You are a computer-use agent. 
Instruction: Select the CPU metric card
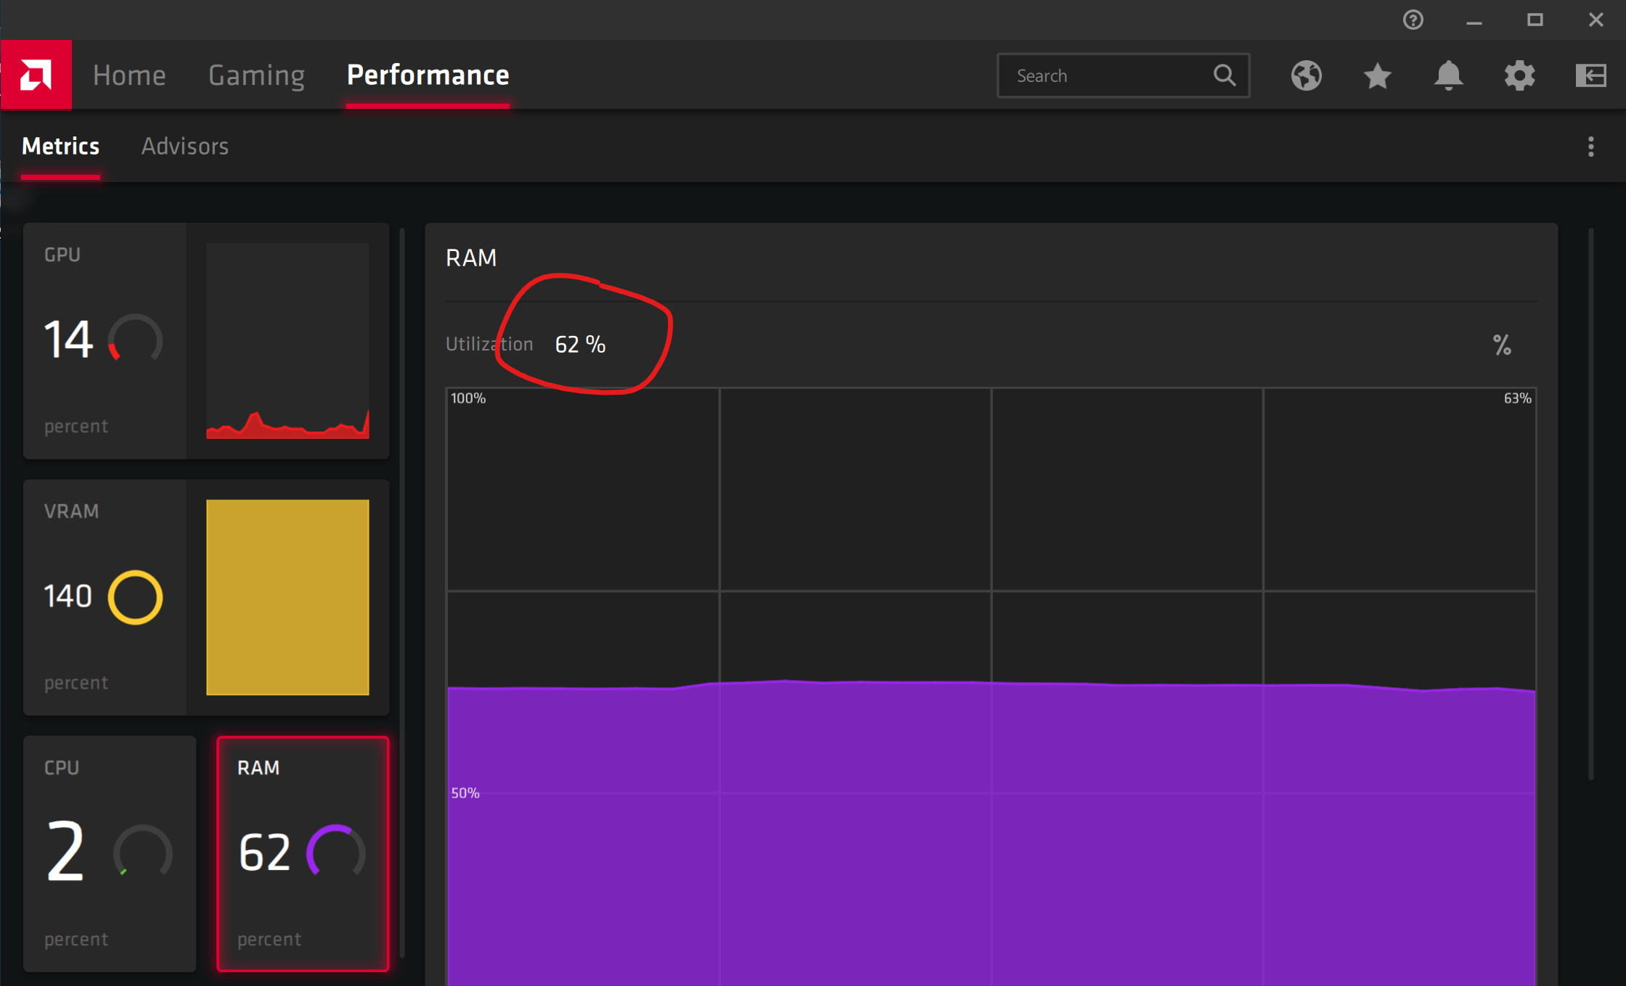[110, 854]
